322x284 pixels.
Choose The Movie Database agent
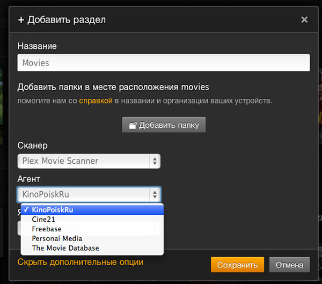[65, 248]
